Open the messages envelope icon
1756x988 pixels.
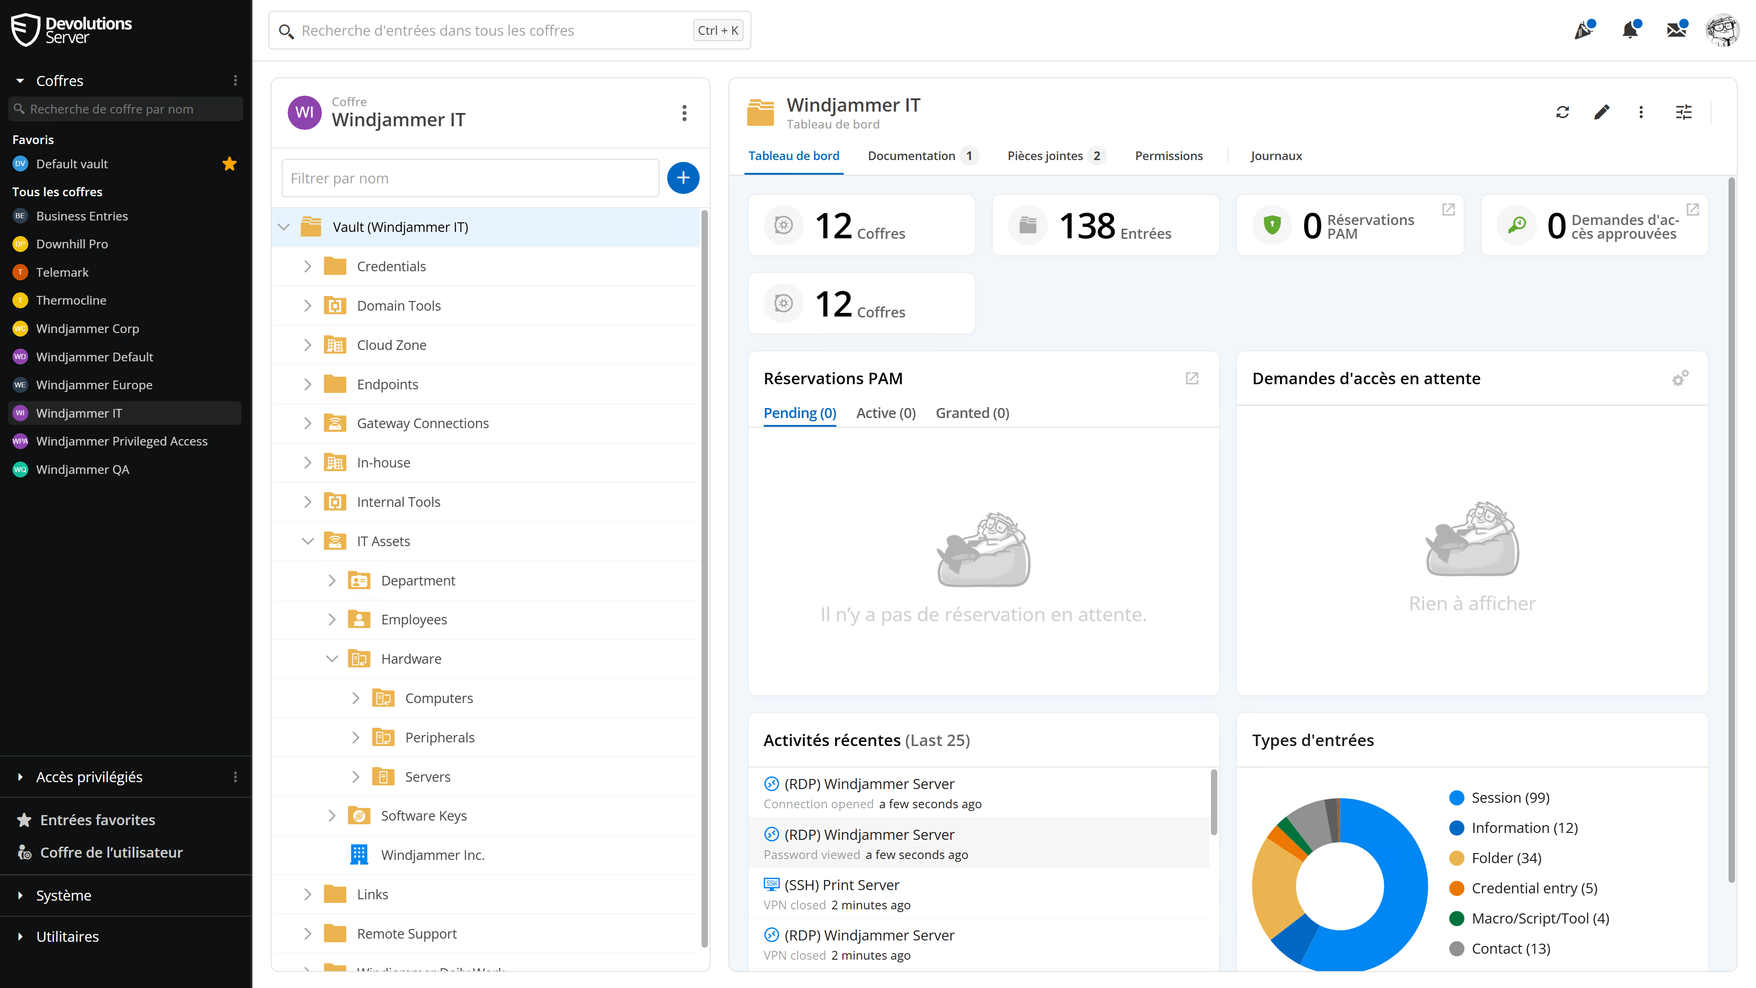click(x=1676, y=30)
